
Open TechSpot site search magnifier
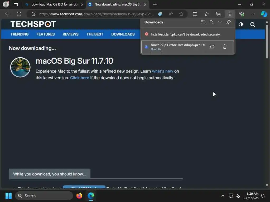252,24
